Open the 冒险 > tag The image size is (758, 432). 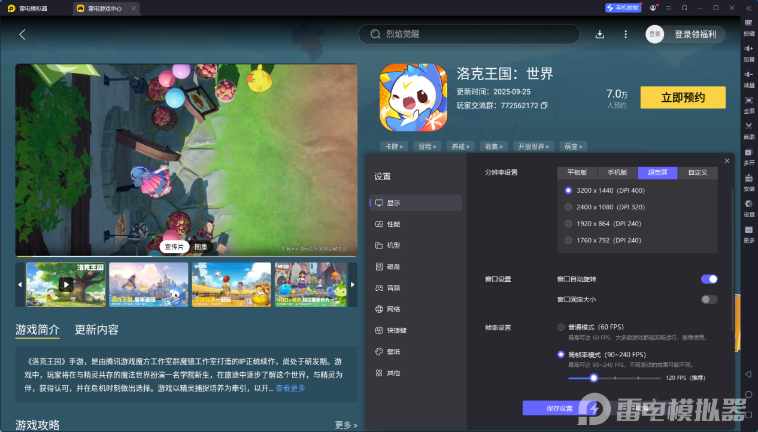tap(427, 146)
